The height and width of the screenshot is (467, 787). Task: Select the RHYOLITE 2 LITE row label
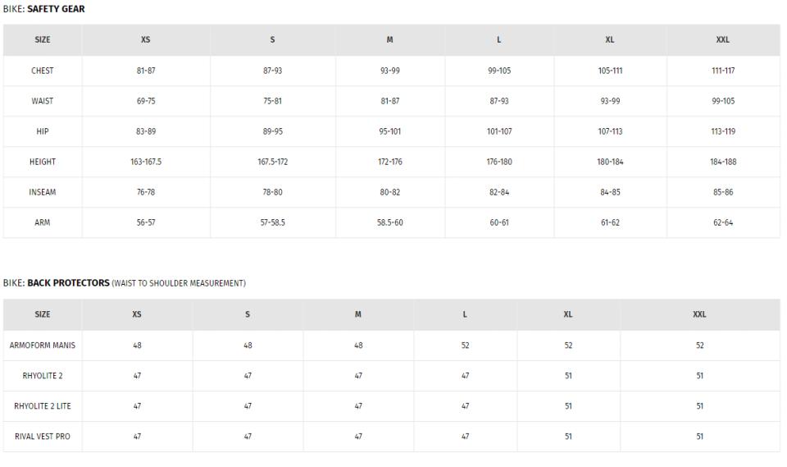click(43, 406)
